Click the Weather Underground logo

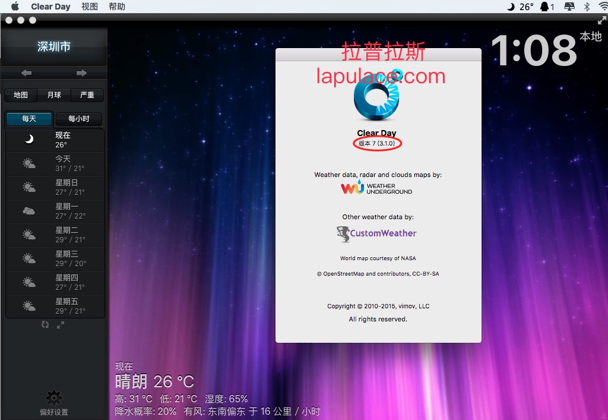pos(376,188)
